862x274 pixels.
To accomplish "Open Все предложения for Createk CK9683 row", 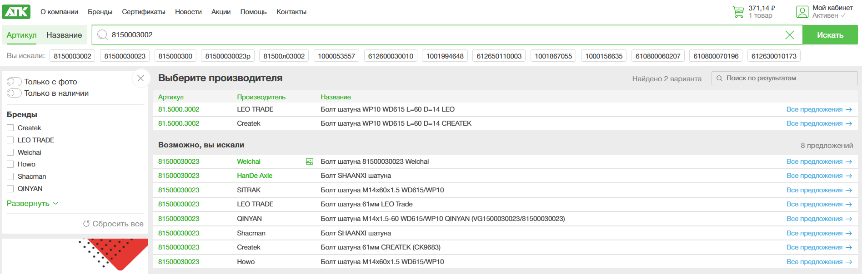I will point(819,247).
